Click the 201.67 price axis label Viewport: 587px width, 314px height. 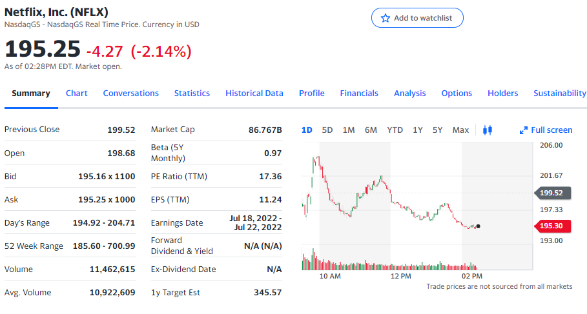coord(551,175)
